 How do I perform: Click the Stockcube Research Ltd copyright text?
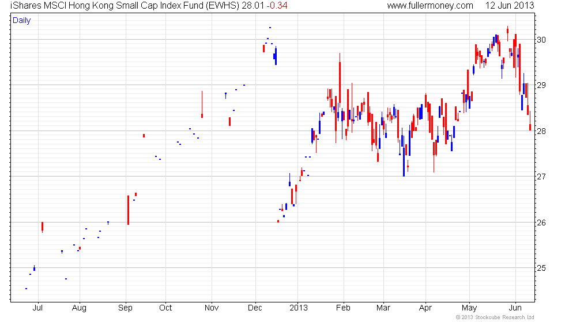(x=495, y=317)
